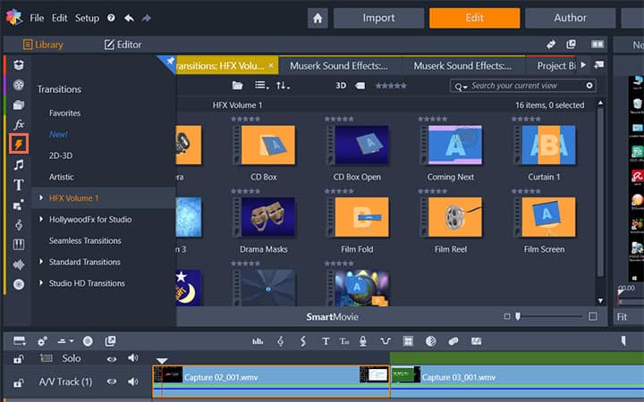The width and height of the screenshot is (644, 402).
Task: Open the music note audio category
Action: click(x=19, y=164)
